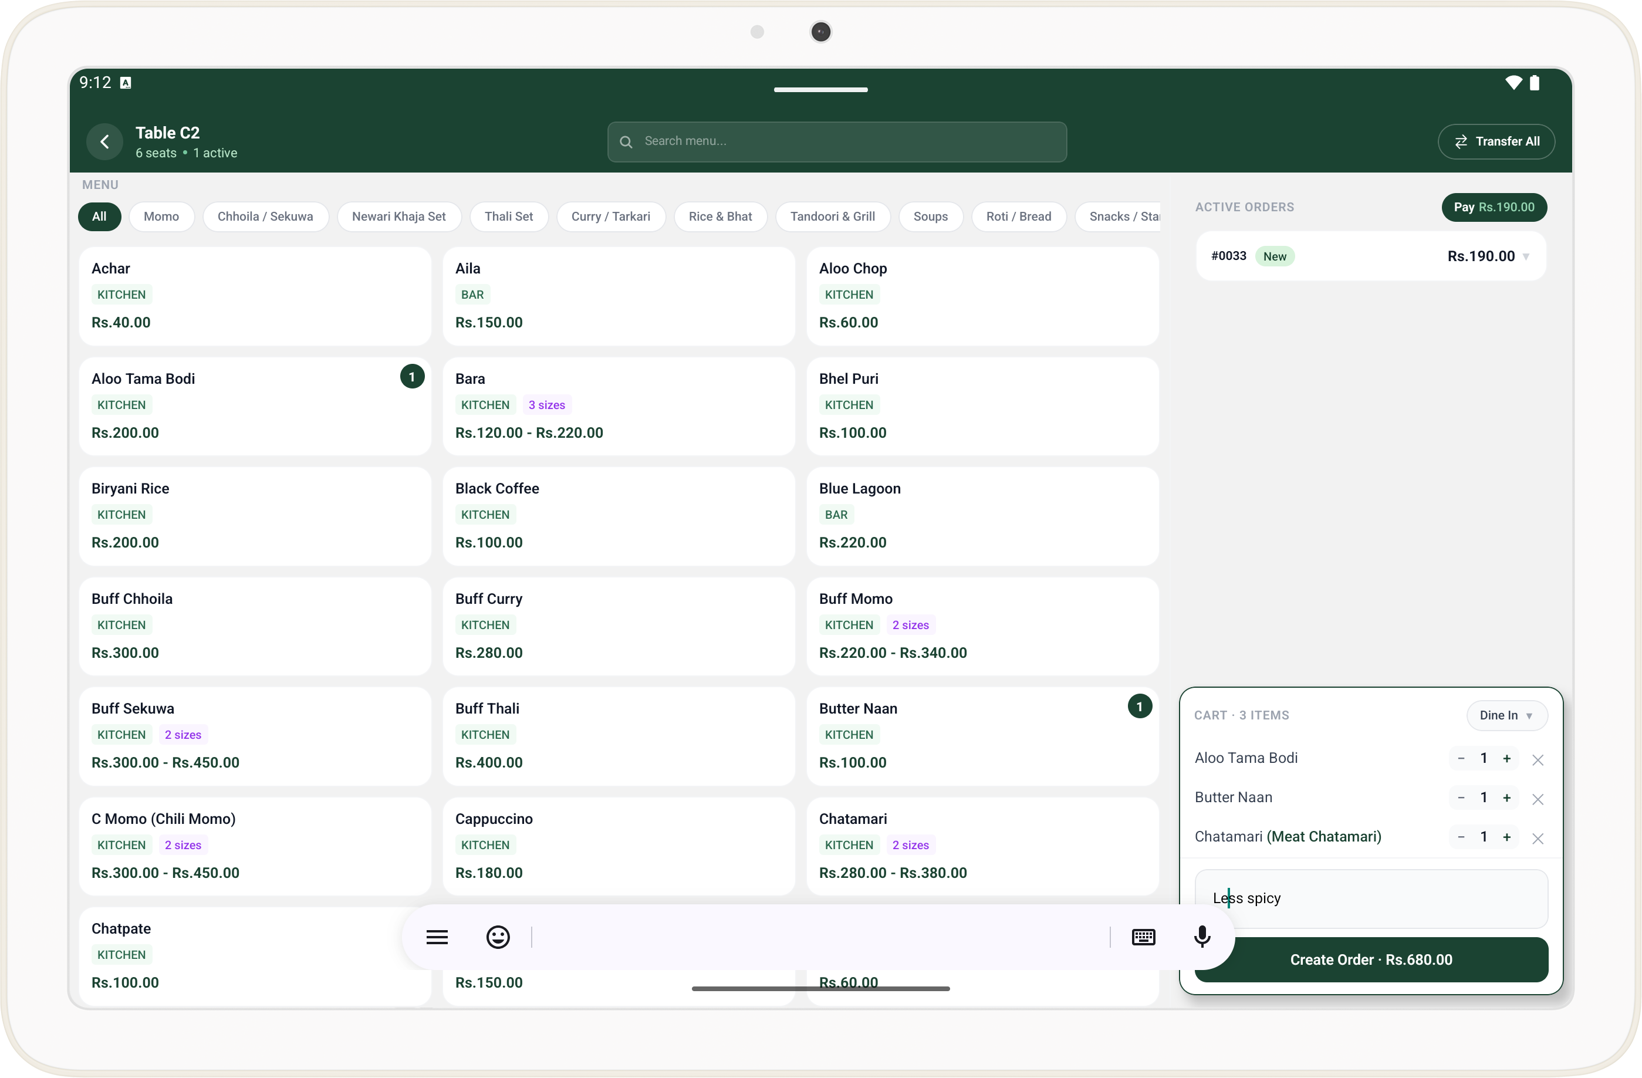
Task: Add Bhel Puri to cart
Action: coord(982,406)
